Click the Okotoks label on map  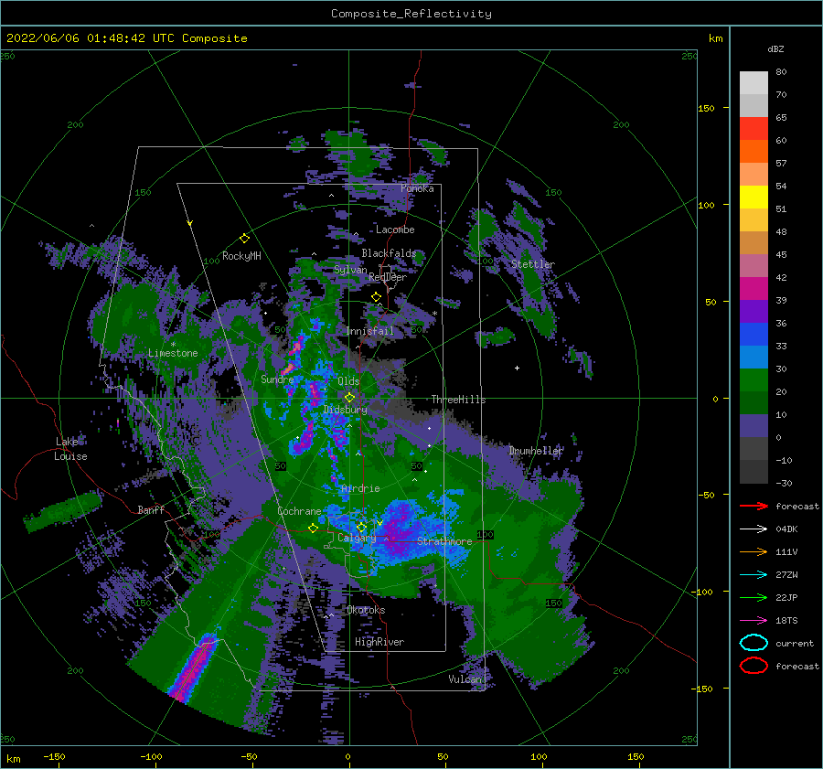pyautogui.click(x=366, y=610)
